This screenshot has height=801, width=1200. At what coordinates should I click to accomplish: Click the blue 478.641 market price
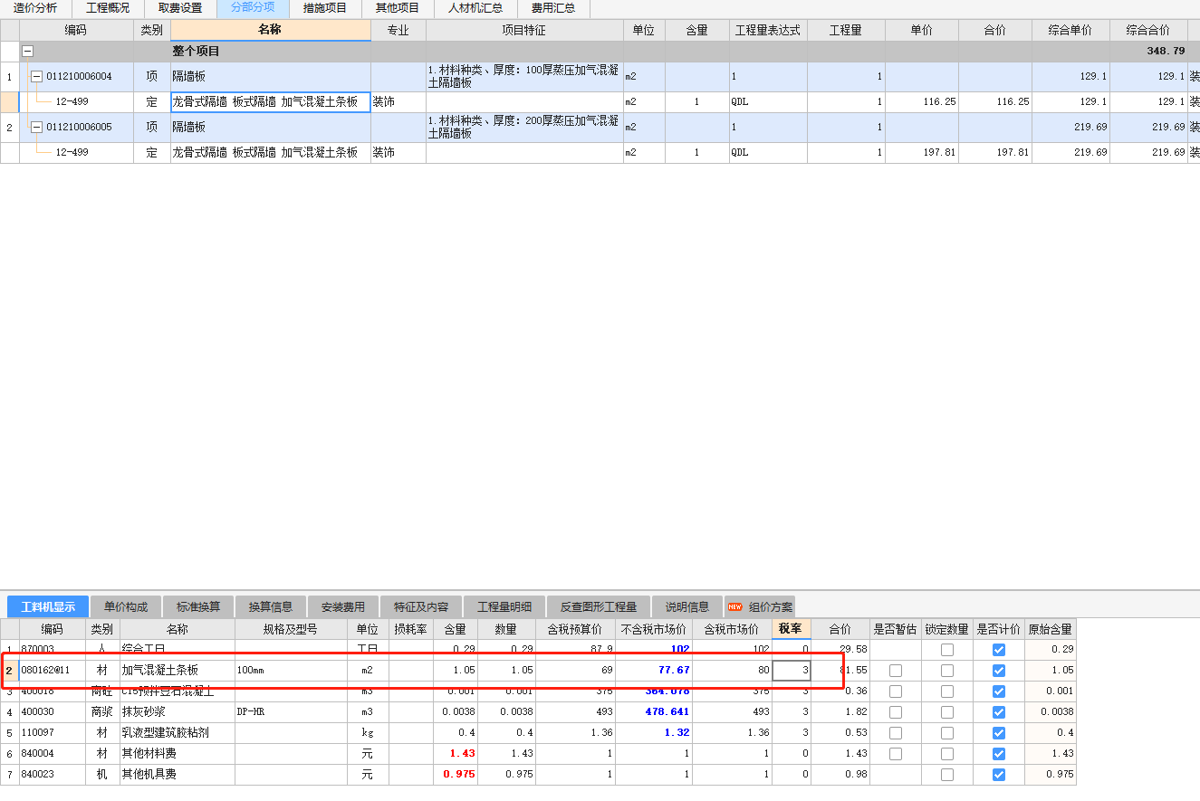point(654,712)
